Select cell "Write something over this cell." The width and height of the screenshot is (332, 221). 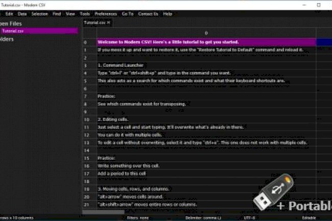click(x=206, y=166)
